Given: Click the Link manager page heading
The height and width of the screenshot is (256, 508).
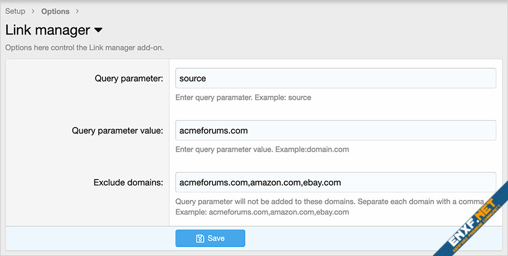Looking at the screenshot, I should [x=48, y=30].
